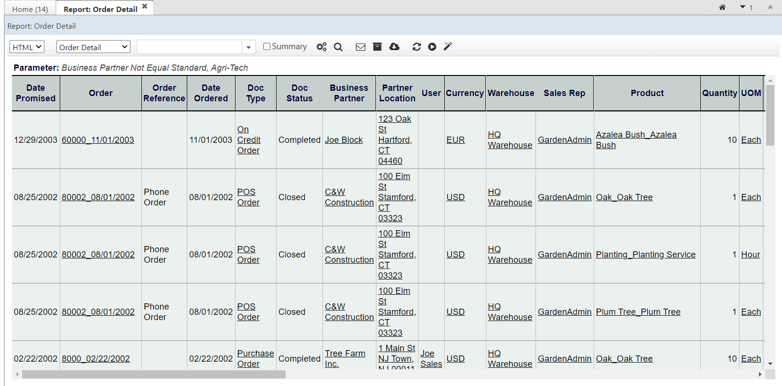Viewport: 782px width, 386px height.
Task: Enable the Summary checkbox
Action: pyautogui.click(x=267, y=46)
